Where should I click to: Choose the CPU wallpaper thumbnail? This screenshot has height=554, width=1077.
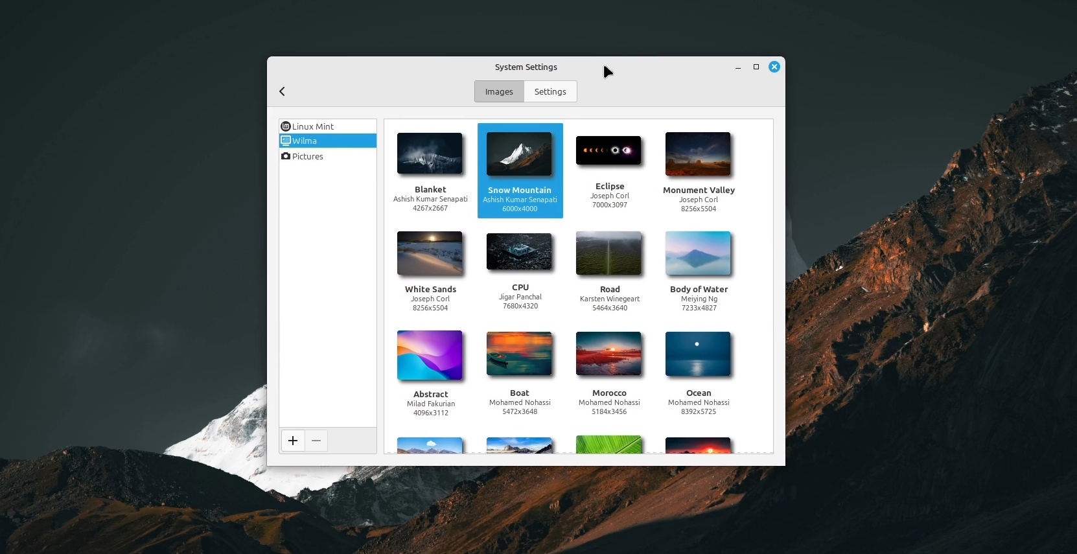(x=519, y=251)
